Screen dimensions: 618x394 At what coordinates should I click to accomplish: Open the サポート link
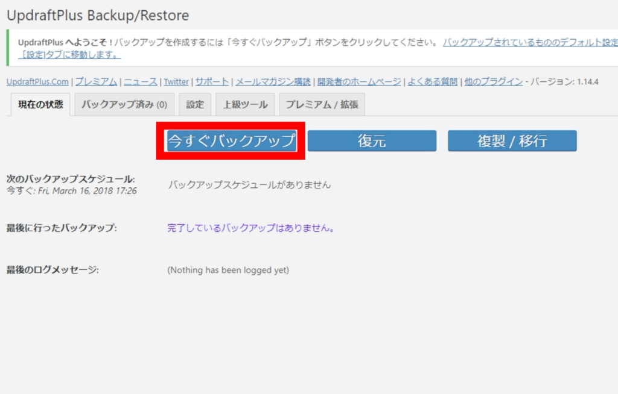[x=212, y=82]
